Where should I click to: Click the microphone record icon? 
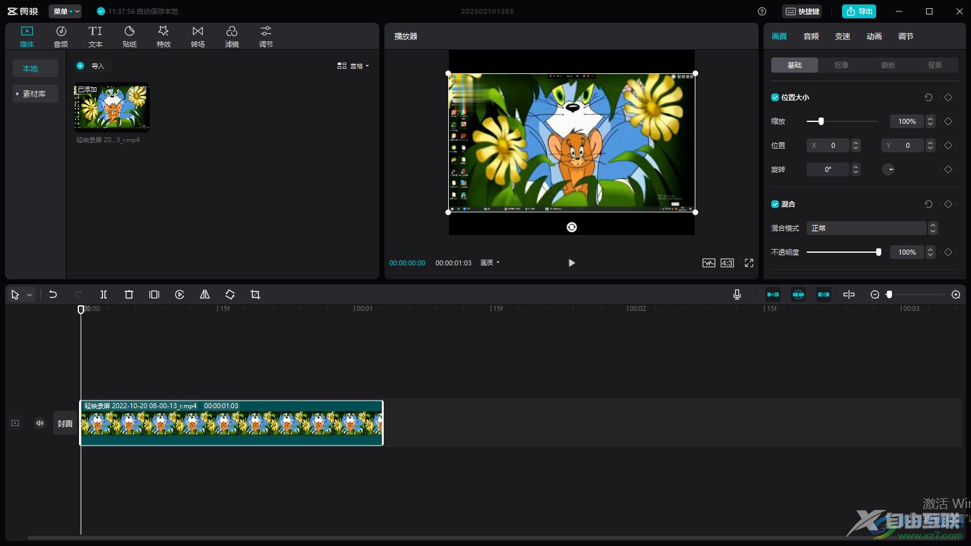coord(737,294)
